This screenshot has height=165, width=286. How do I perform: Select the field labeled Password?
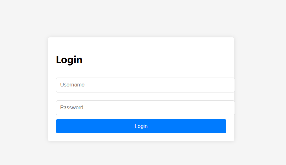tap(145, 108)
